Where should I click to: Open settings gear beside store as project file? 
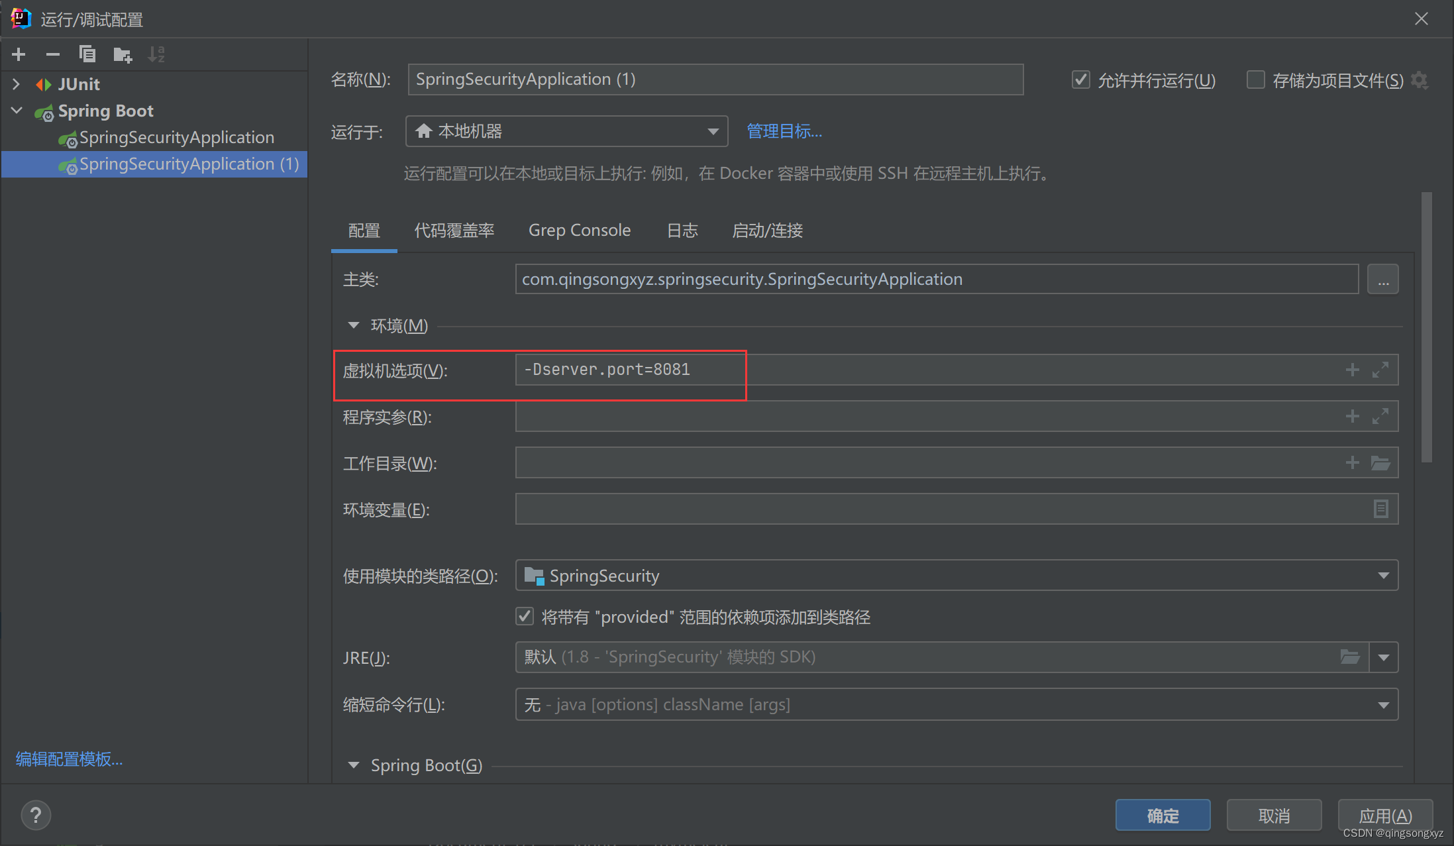(x=1420, y=80)
